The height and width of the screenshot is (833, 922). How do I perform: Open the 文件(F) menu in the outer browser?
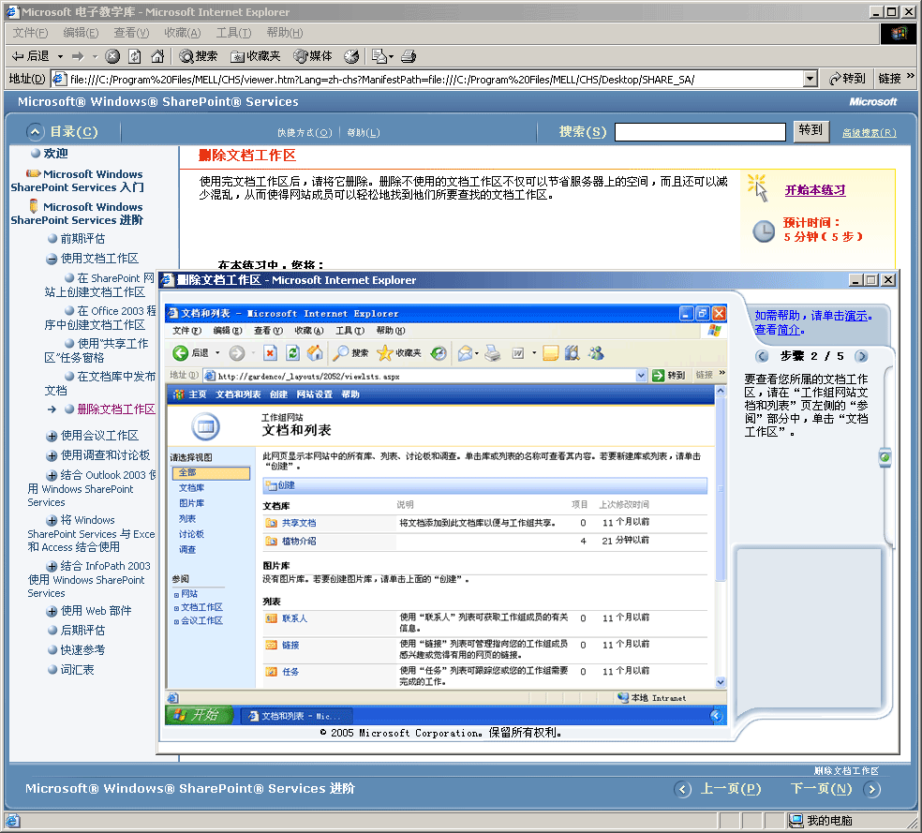(x=31, y=33)
